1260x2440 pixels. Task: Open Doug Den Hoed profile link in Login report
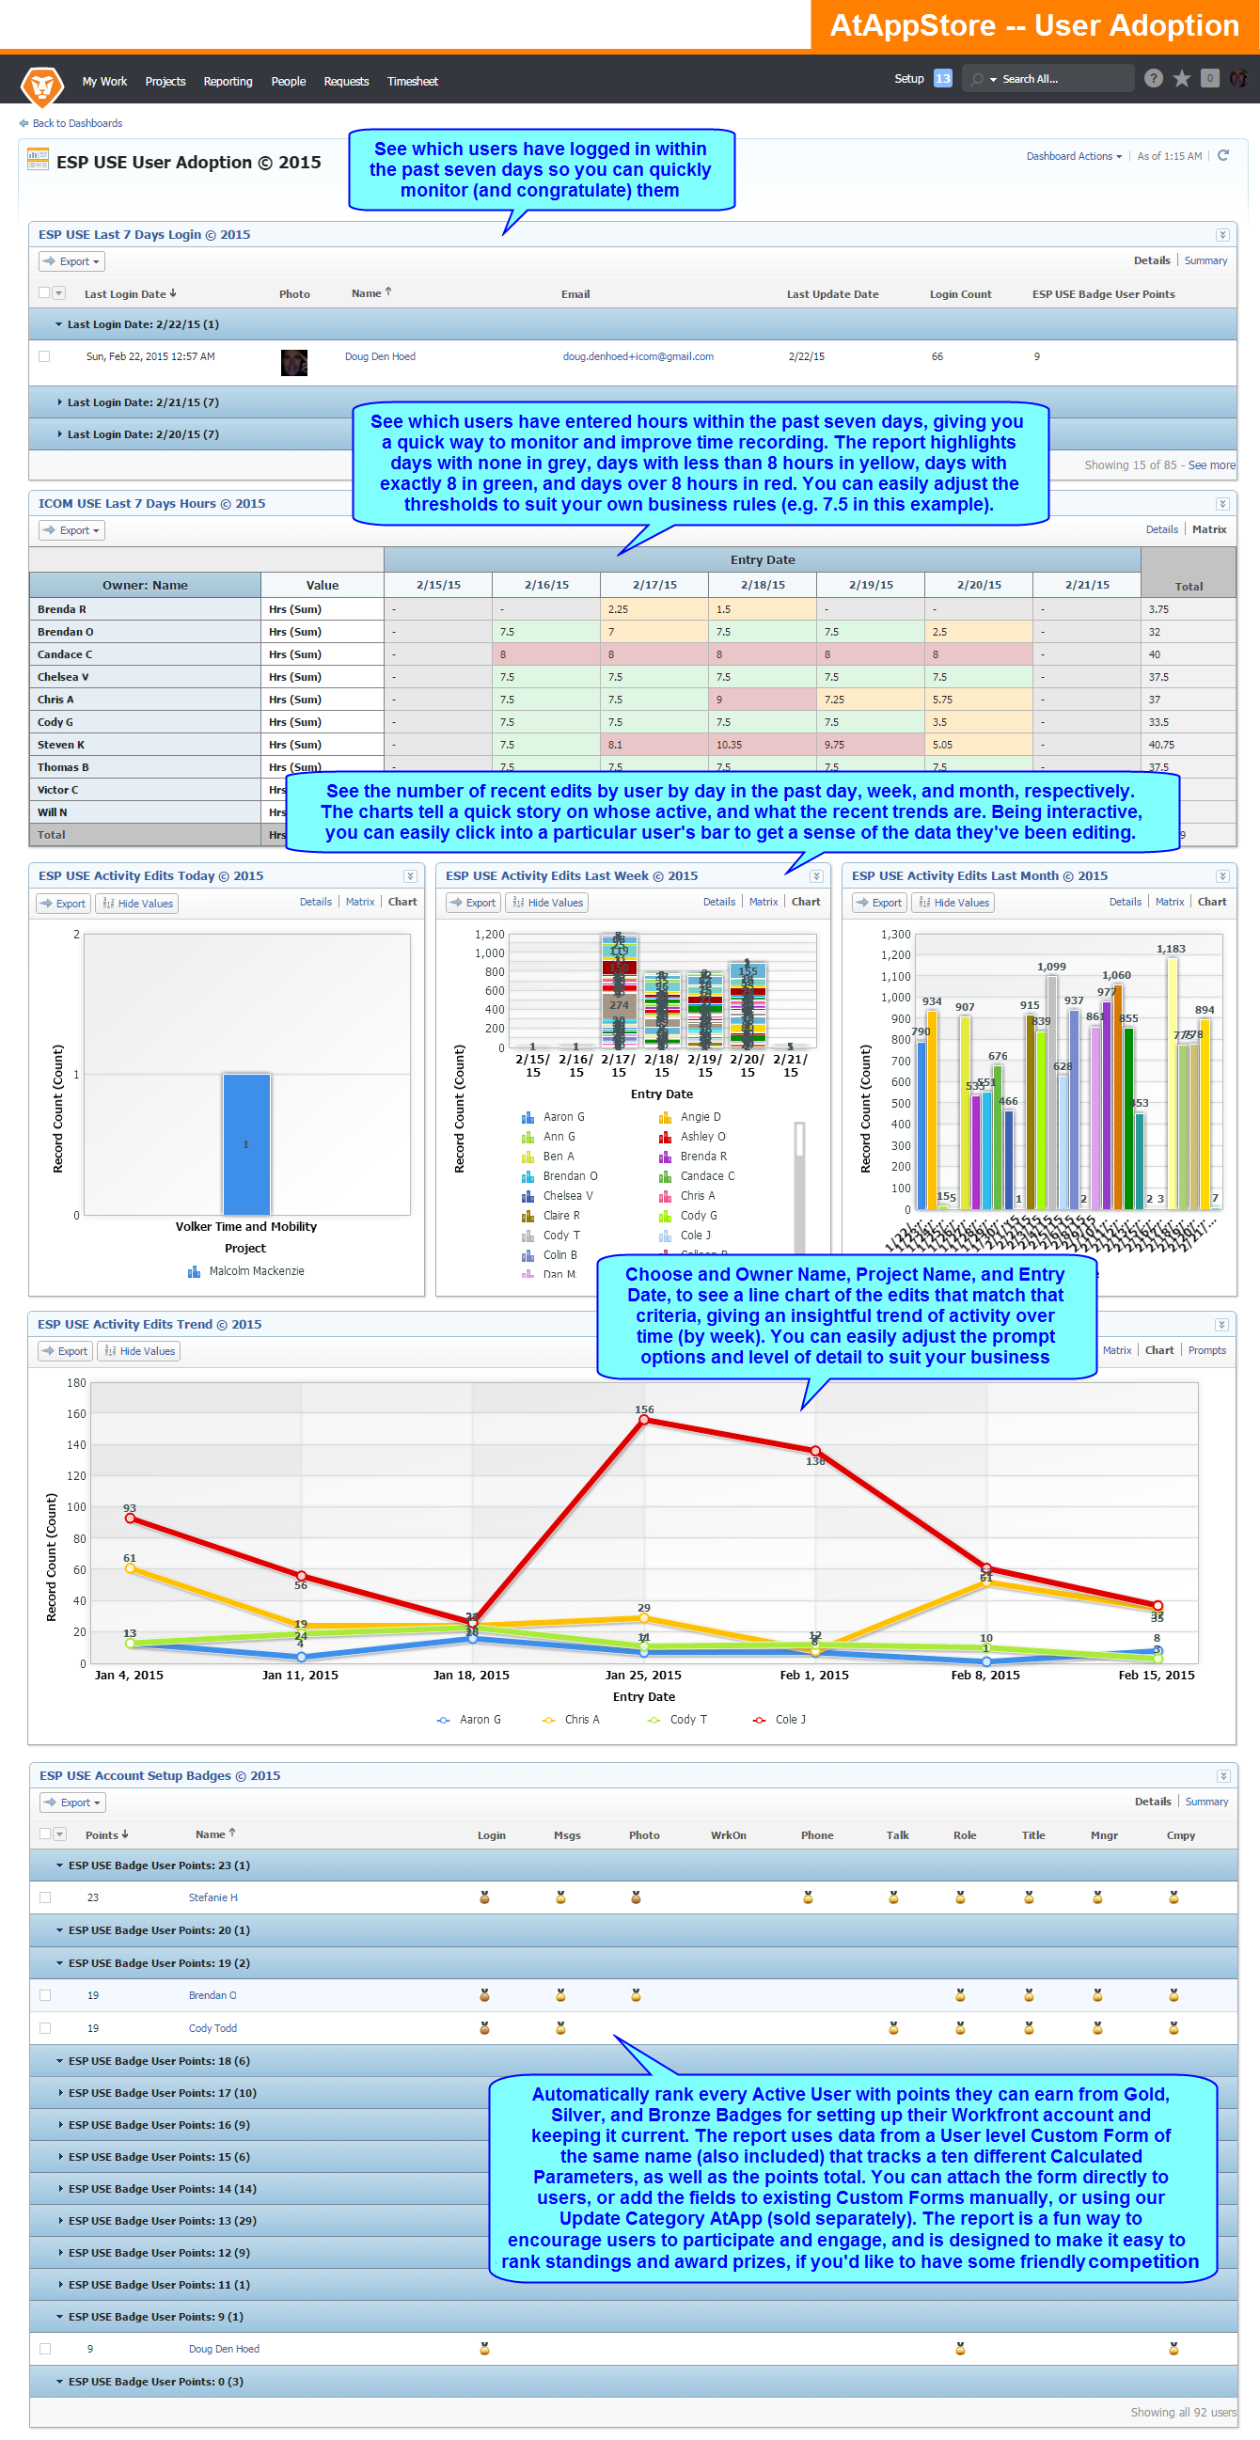point(380,356)
